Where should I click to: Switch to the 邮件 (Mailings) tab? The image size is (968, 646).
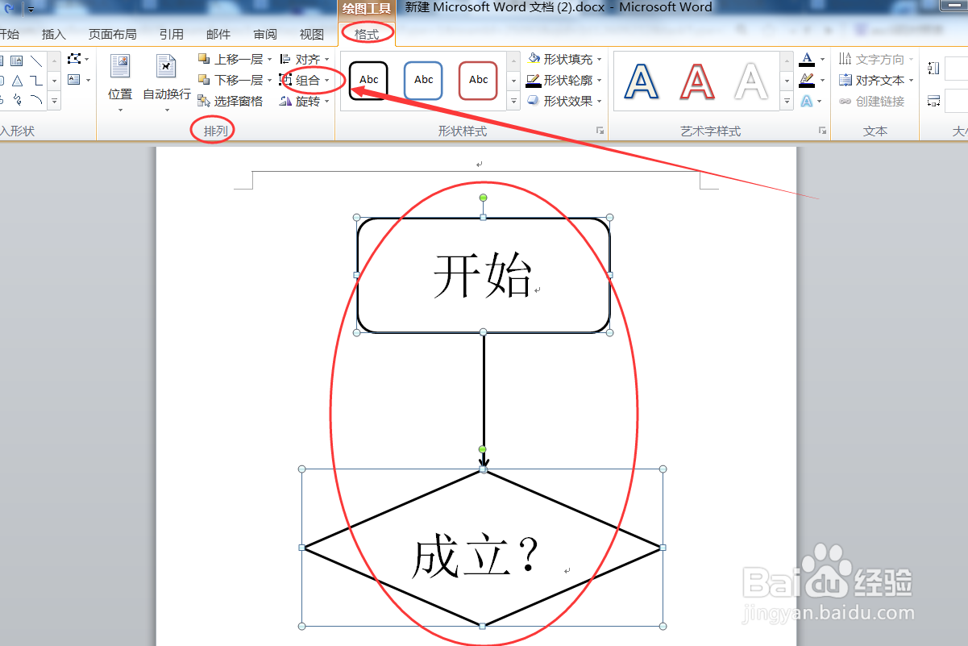(218, 34)
